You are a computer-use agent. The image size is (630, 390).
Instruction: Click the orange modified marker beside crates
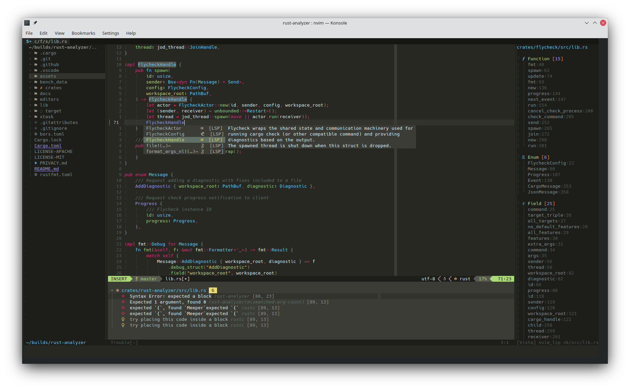point(41,88)
